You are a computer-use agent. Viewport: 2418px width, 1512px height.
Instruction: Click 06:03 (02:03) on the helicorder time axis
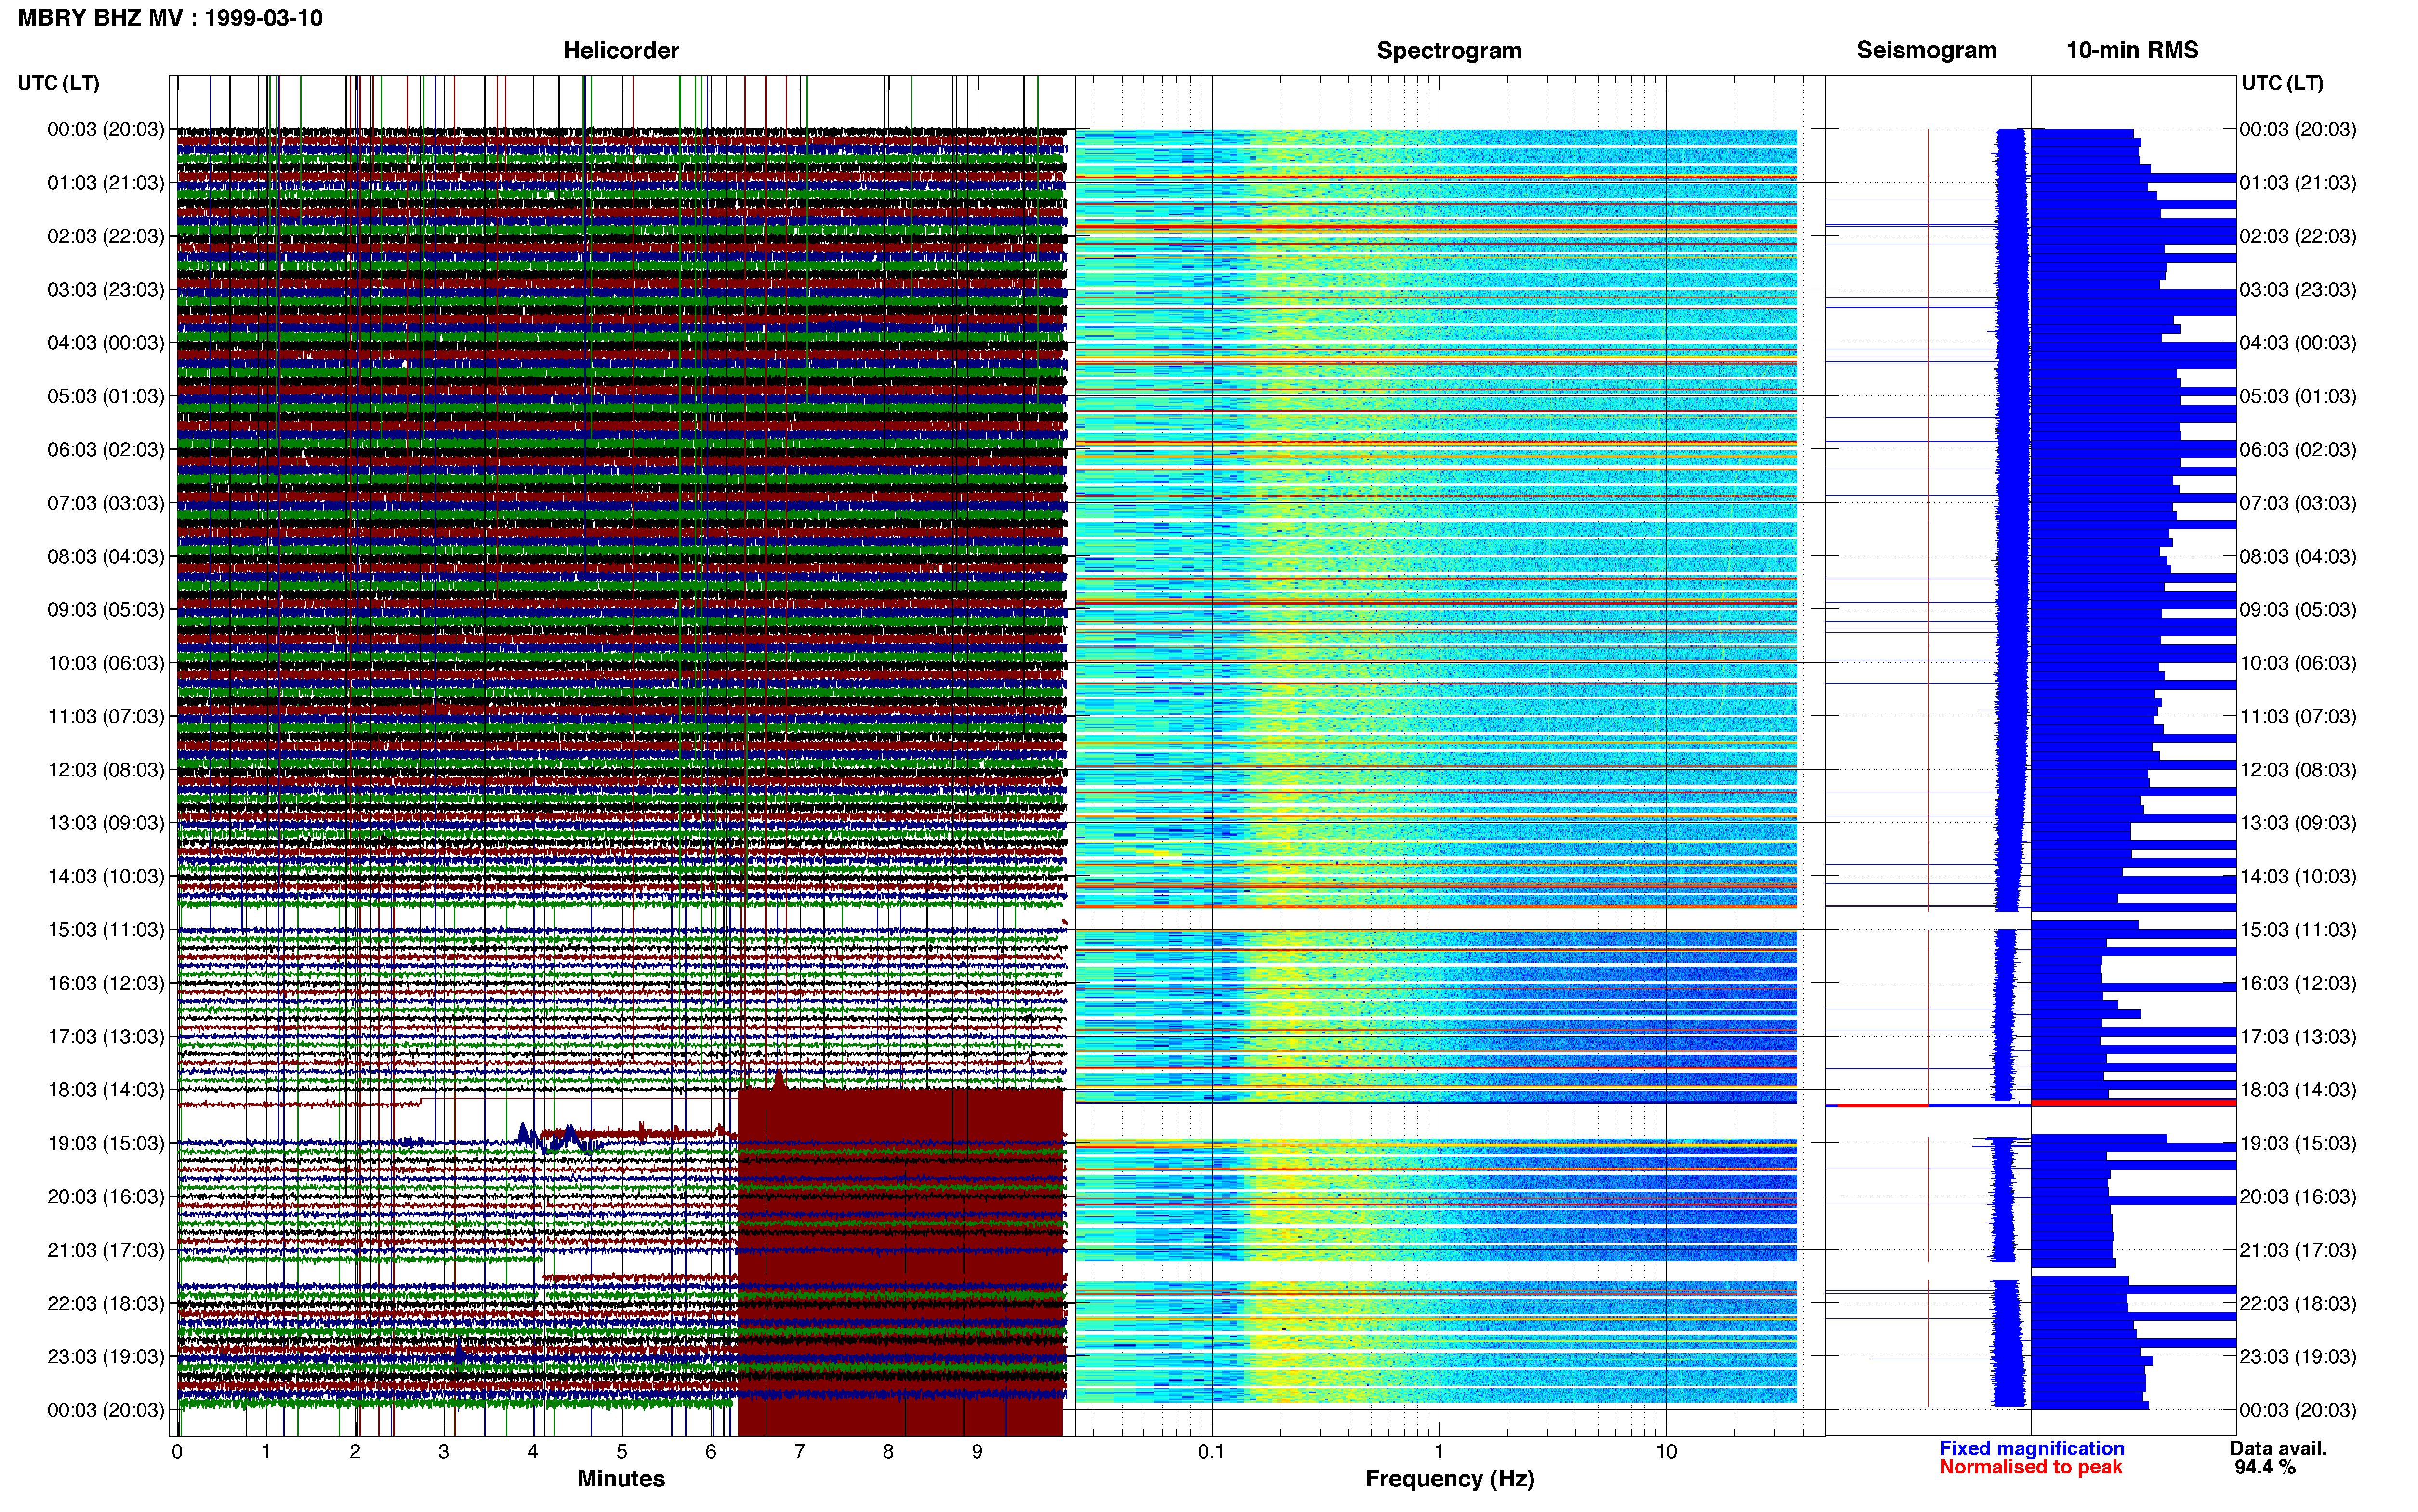[105, 450]
